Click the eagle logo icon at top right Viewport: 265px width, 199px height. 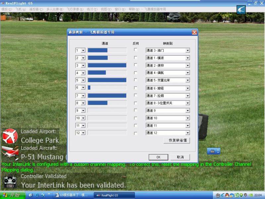(241, 10)
